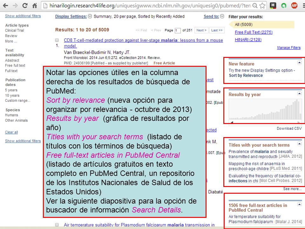Filter species by Humans

pos(11,115)
